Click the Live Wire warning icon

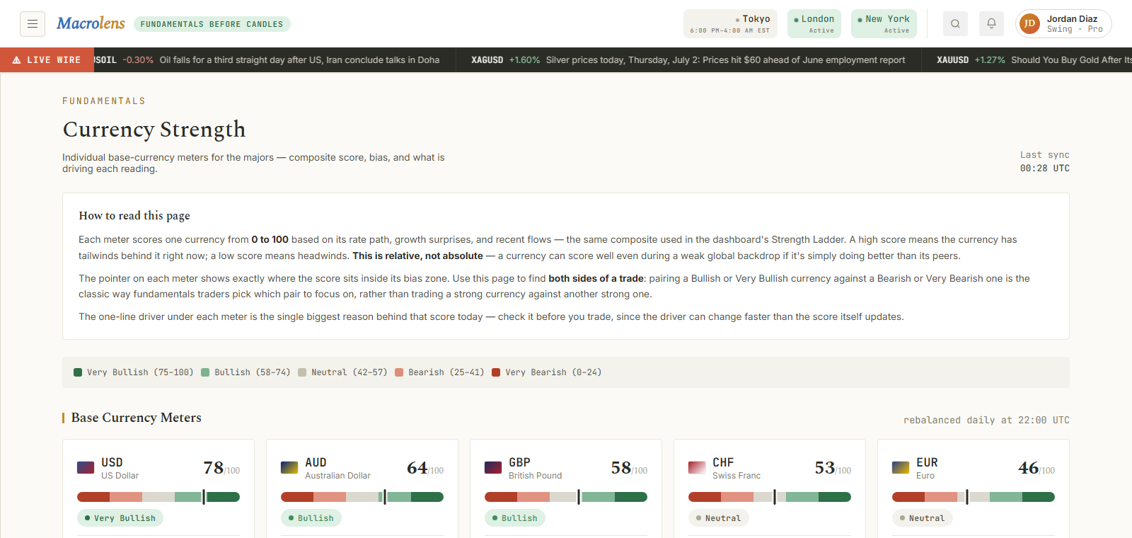point(16,60)
